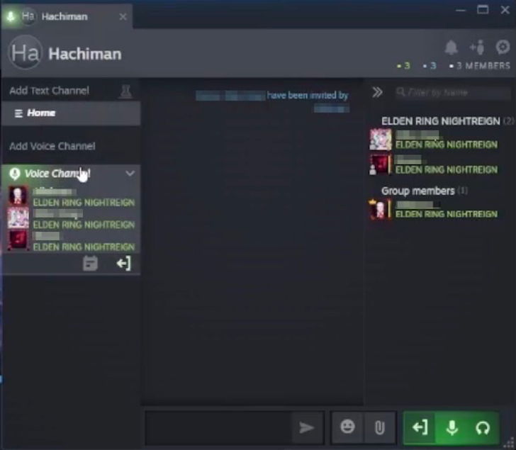Screen dimensions: 516x450
Task: Click Add Voice Channel
Action: (x=52, y=146)
